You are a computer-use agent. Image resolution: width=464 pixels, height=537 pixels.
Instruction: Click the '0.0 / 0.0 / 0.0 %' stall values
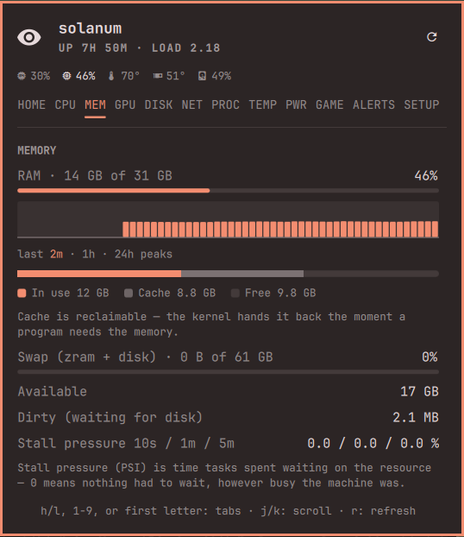tap(373, 444)
